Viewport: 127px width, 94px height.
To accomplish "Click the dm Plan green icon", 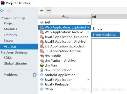I will point(42,65).
